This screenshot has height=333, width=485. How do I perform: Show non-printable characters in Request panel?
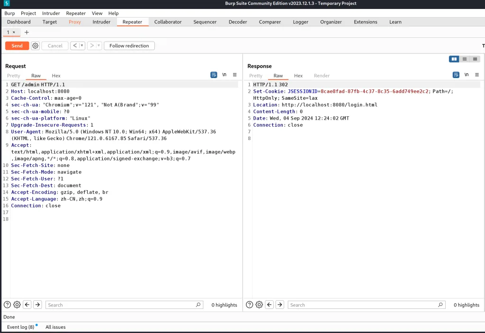pyautogui.click(x=224, y=75)
